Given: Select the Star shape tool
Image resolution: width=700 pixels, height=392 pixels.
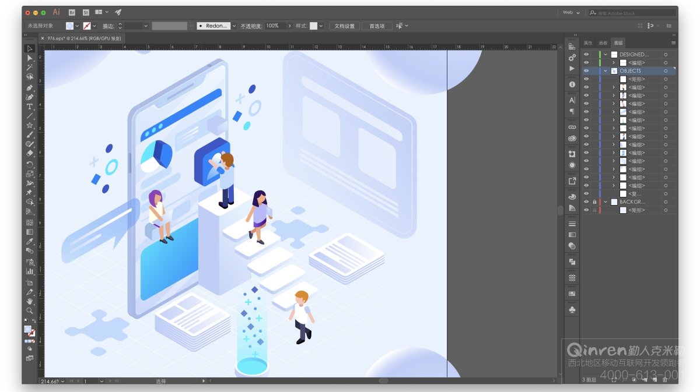Looking at the screenshot, I should (29, 125).
